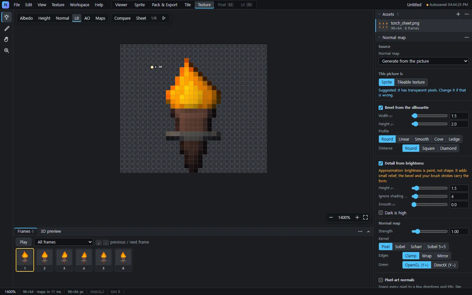
Task: Open Generate from the picture dropdown
Action: [423, 61]
